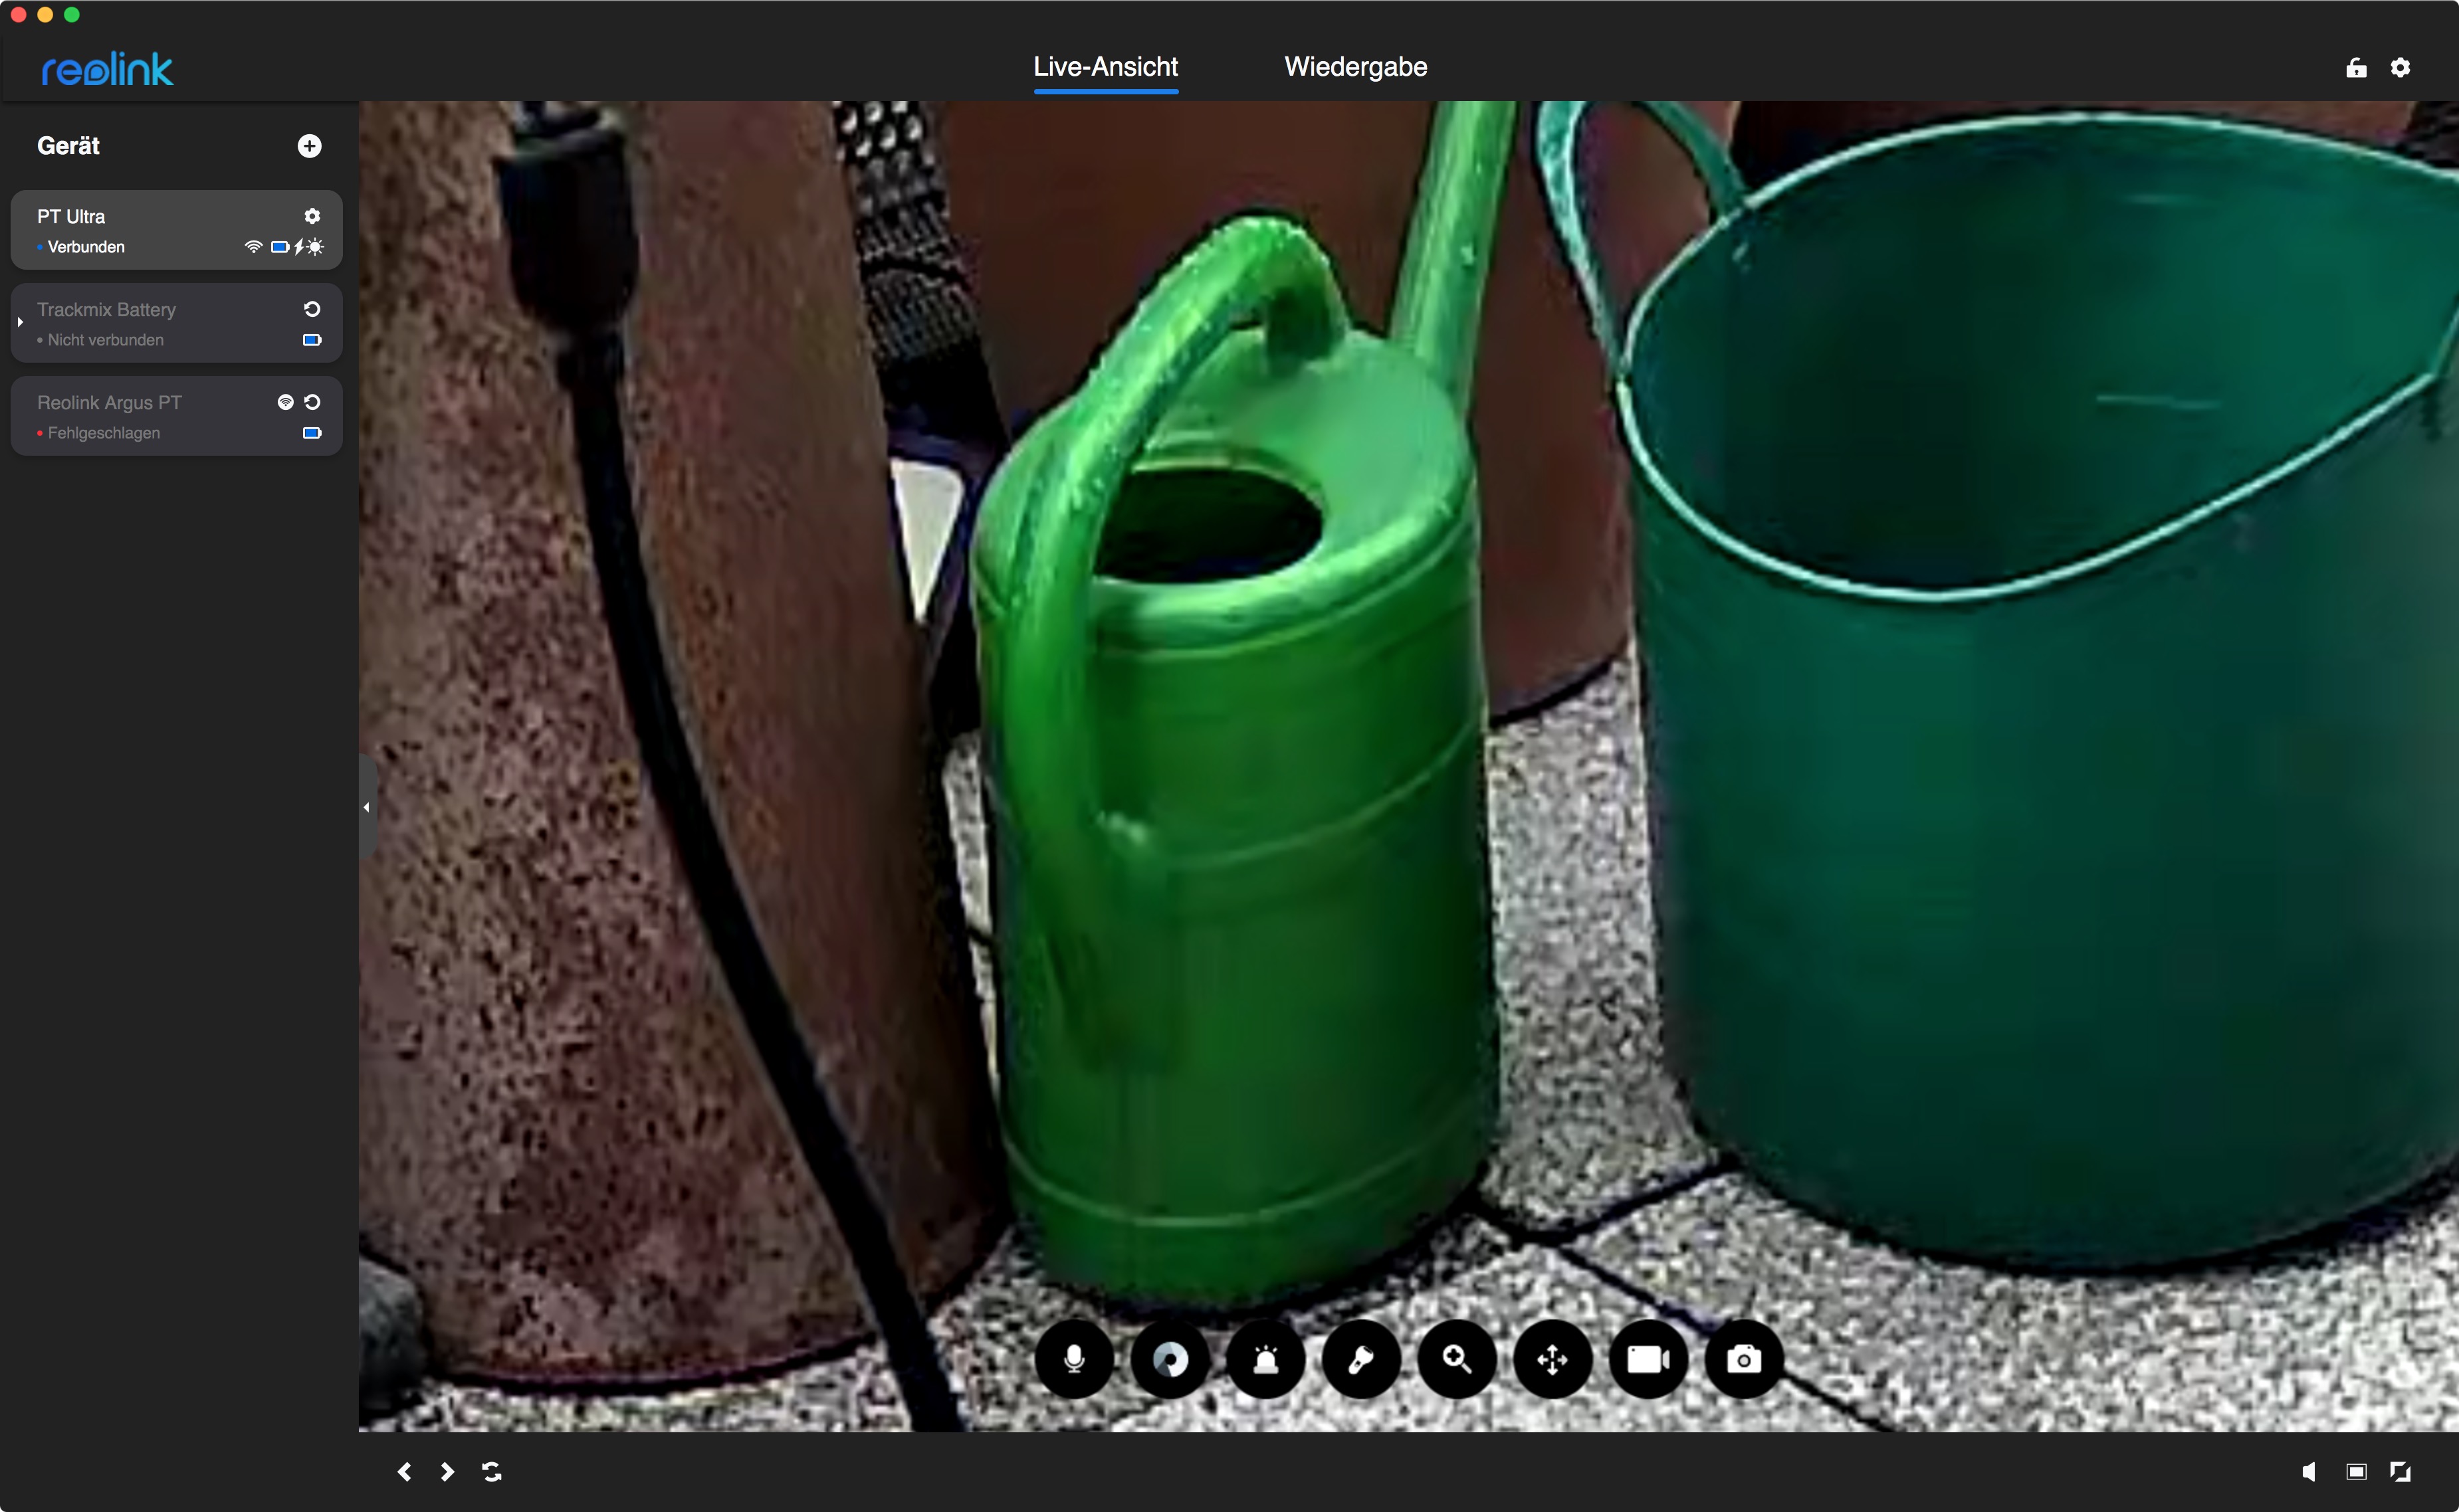Image resolution: width=2459 pixels, height=1512 pixels.
Task: Open PT Ultra device settings gear
Action: (x=312, y=216)
